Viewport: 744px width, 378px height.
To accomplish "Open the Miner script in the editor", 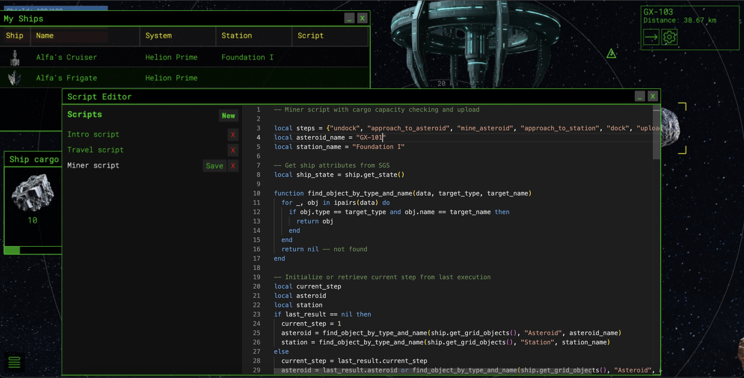I will point(93,165).
